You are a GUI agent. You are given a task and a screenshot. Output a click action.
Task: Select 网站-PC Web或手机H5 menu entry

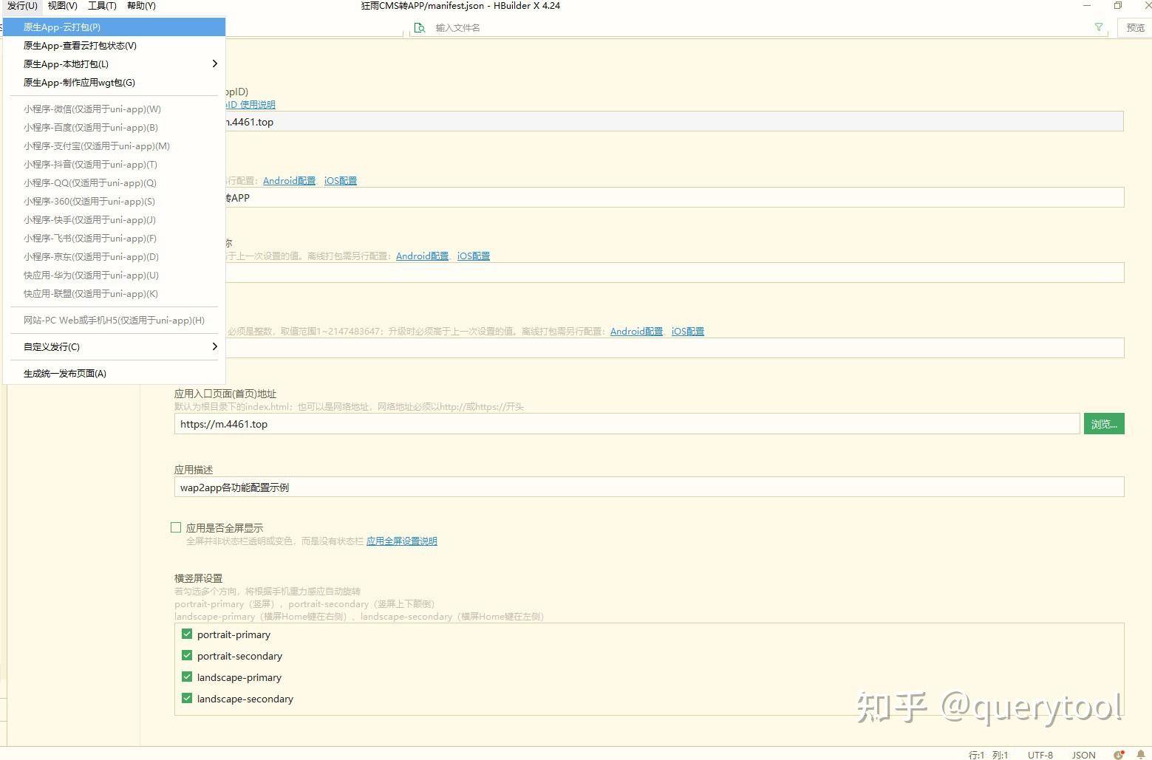115,321
